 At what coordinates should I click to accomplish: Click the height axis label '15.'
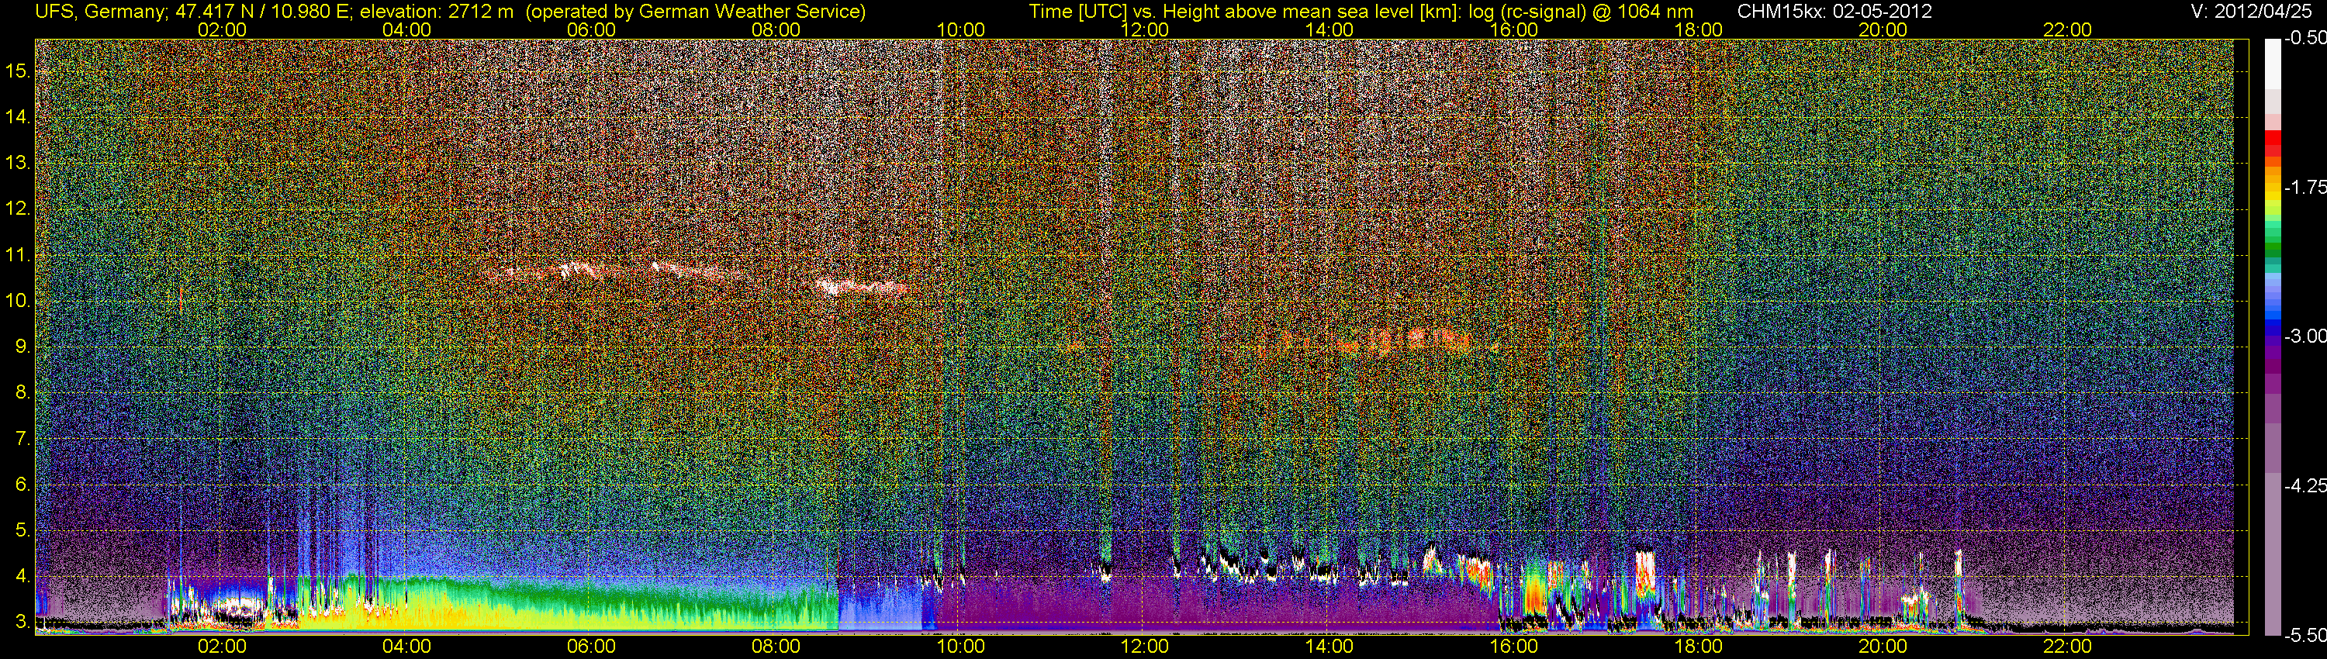pyautogui.click(x=18, y=71)
